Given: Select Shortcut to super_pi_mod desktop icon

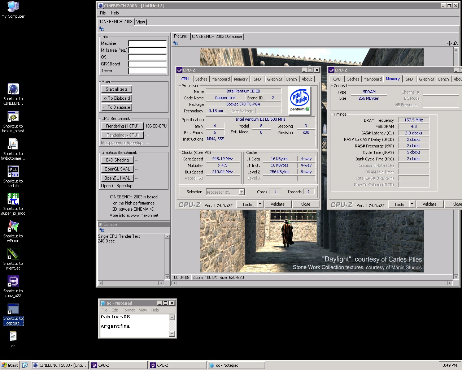Looking at the screenshot, I should pos(13,205).
